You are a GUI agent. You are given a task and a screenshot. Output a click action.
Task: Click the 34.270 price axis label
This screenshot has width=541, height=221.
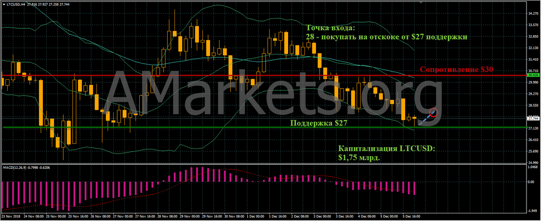click(532, 14)
